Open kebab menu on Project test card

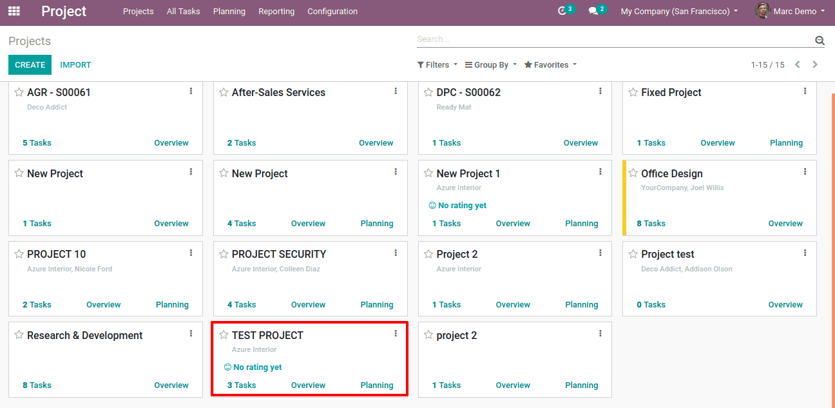[x=805, y=253]
